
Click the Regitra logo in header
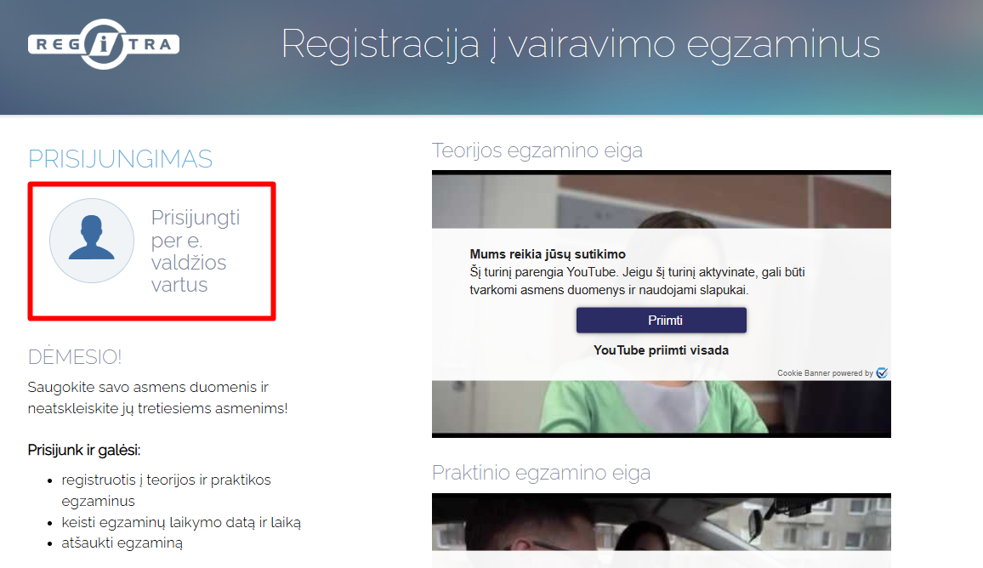[104, 44]
